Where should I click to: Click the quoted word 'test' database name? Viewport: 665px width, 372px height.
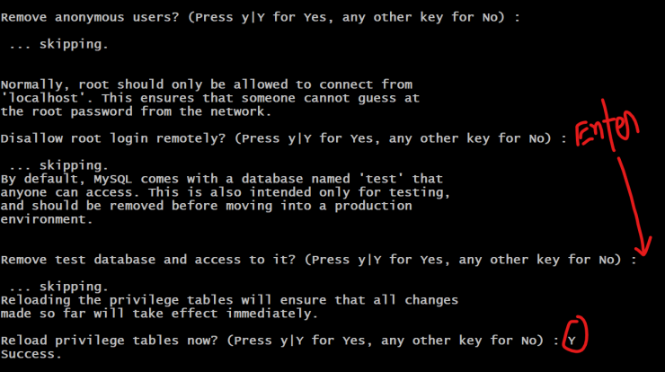(x=381, y=179)
